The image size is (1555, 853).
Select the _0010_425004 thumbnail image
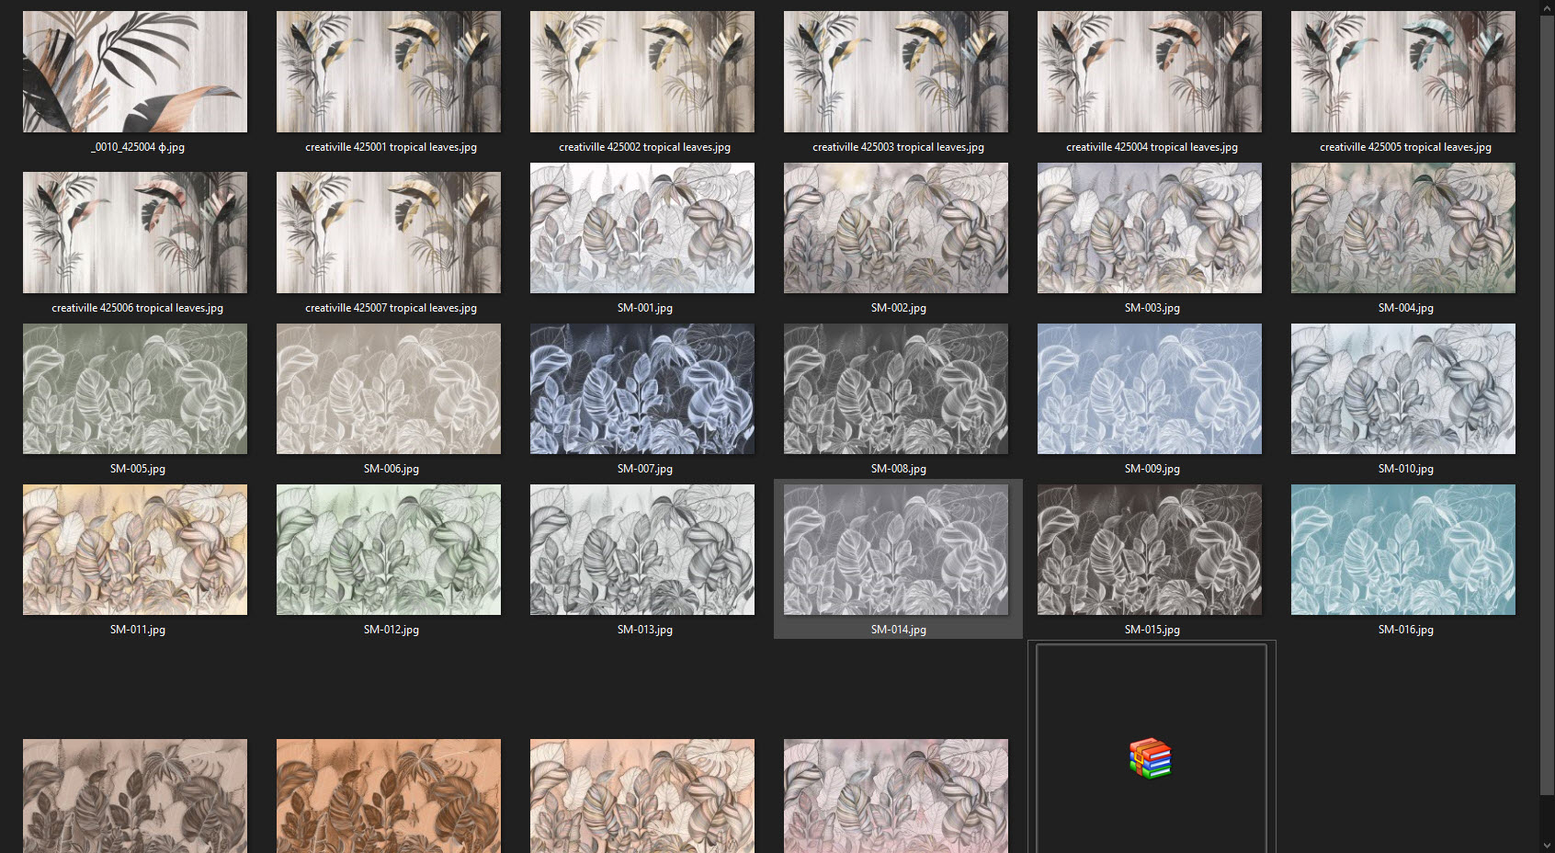pyautogui.click(x=135, y=72)
